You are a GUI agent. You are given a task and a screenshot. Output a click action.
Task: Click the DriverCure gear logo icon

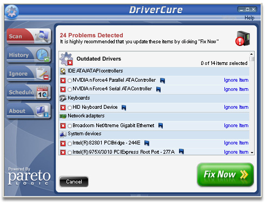point(11,12)
